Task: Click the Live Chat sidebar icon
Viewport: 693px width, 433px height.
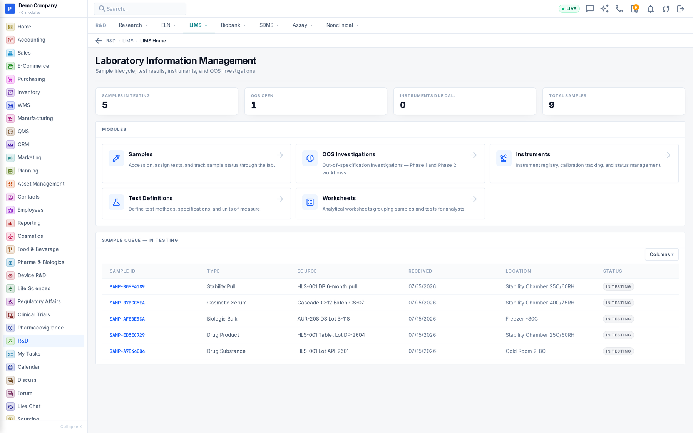Action: [x=10, y=406]
